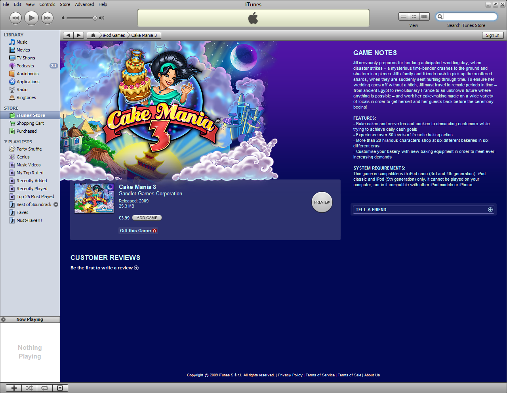
Task: Open the Terms of Sale link
Action: (349, 375)
